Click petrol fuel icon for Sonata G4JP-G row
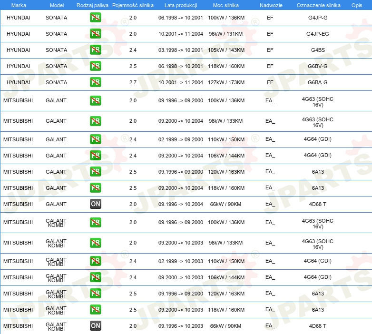Image resolution: width=372 pixels, height=334 pixels. (95, 18)
